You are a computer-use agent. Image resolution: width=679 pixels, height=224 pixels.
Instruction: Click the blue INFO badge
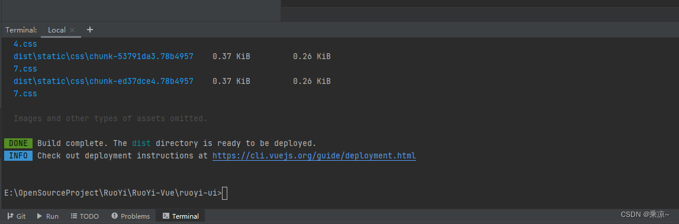click(x=18, y=155)
